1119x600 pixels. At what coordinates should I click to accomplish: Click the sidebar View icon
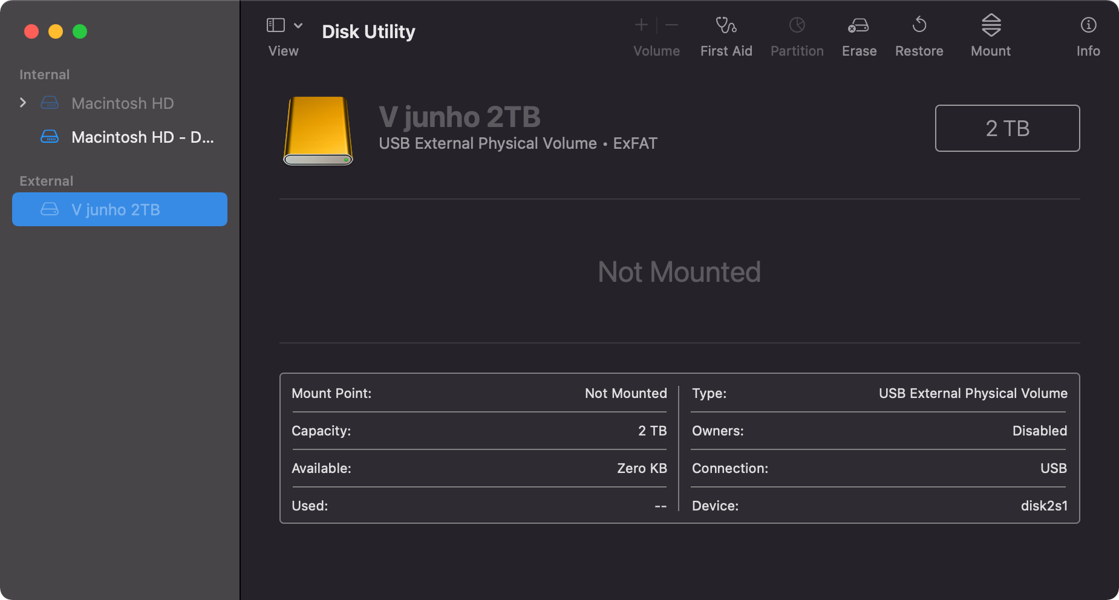click(276, 25)
